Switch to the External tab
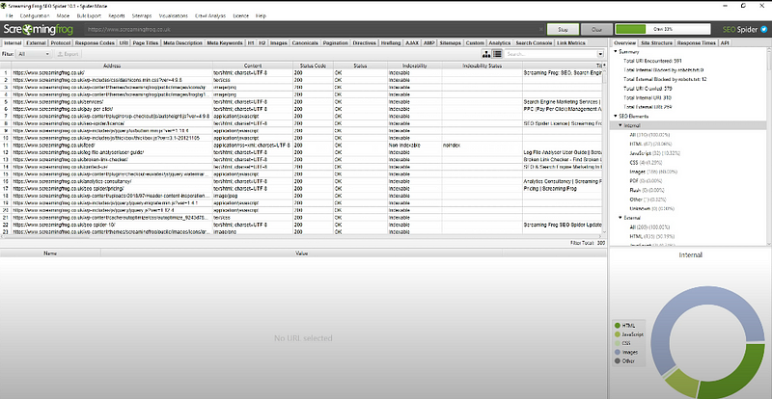The height and width of the screenshot is (399, 772). coord(36,43)
